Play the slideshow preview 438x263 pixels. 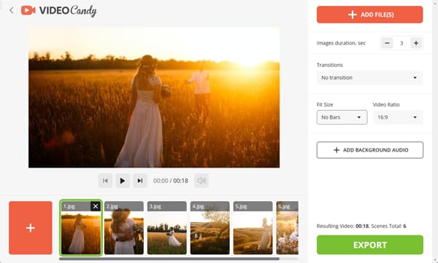coord(123,181)
